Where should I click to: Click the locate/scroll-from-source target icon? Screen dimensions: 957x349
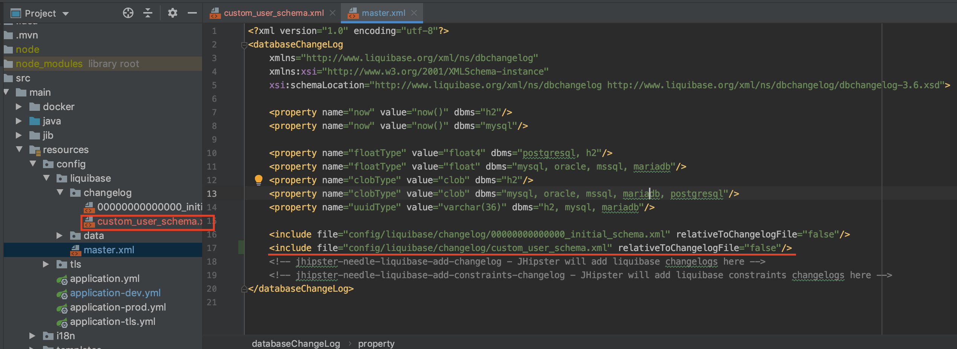[128, 13]
